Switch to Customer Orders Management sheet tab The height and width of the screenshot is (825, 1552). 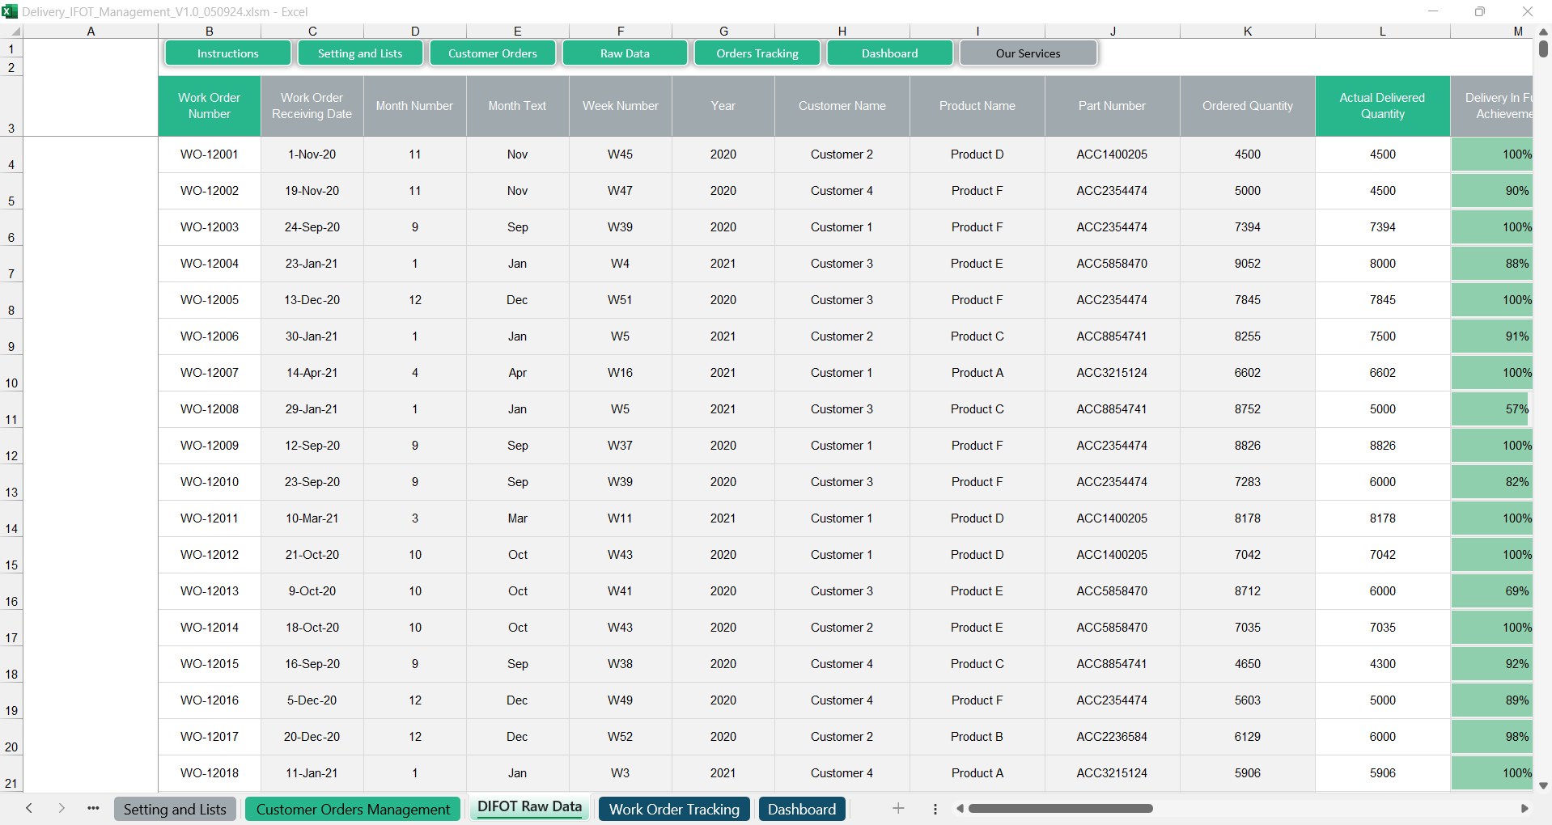pyautogui.click(x=353, y=809)
